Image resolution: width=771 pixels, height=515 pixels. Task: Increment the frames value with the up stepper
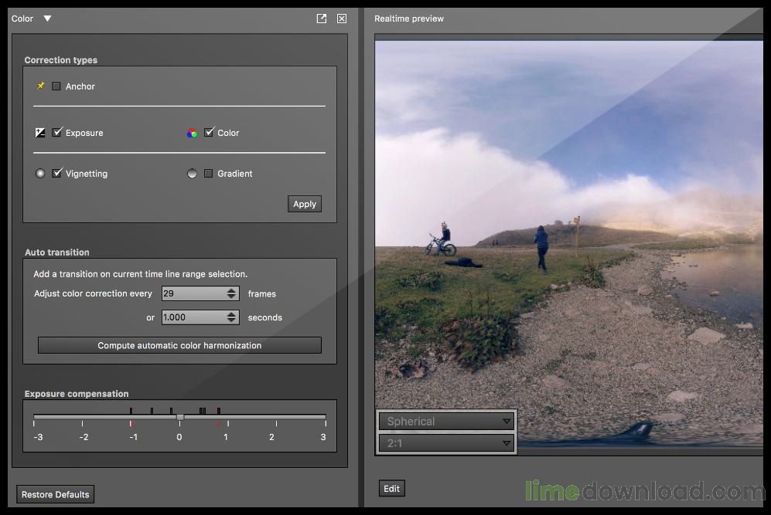(x=230, y=290)
